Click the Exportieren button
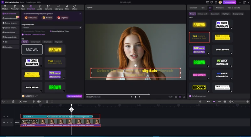This screenshot has width=251, height=137. (229, 2)
